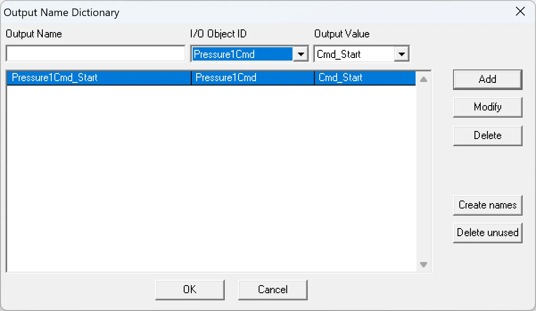Click the scrollbar down arrow
The image size is (536, 311).
pos(423,264)
